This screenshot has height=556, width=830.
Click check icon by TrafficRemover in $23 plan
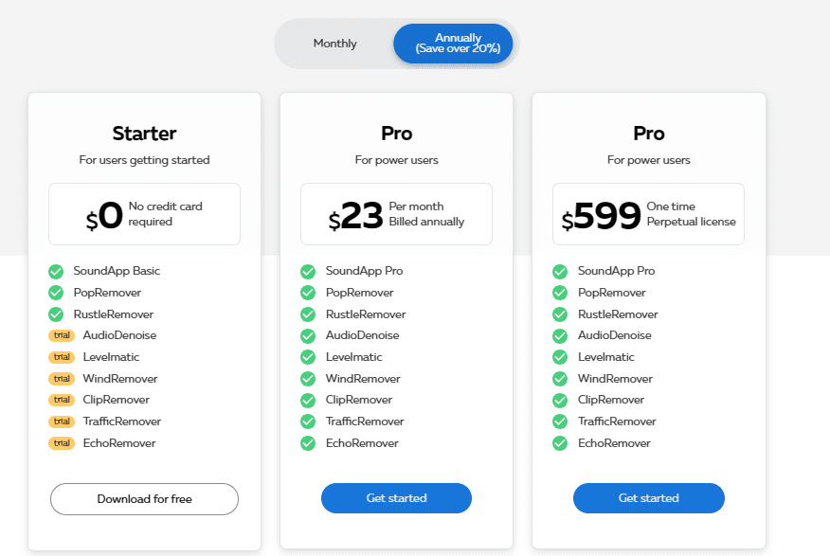[x=308, y=421]
